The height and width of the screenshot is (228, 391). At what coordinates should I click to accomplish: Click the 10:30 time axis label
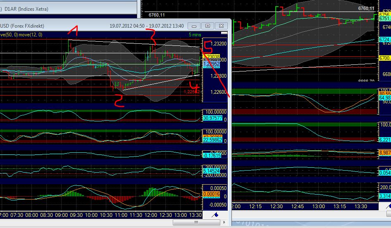(x=106, y=215)
